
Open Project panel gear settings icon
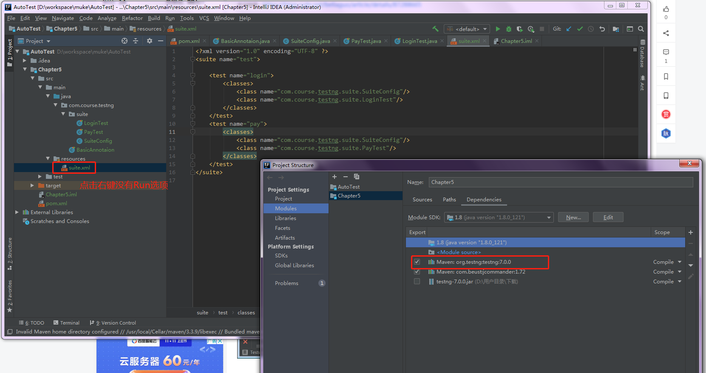click(x=149, y=41)
